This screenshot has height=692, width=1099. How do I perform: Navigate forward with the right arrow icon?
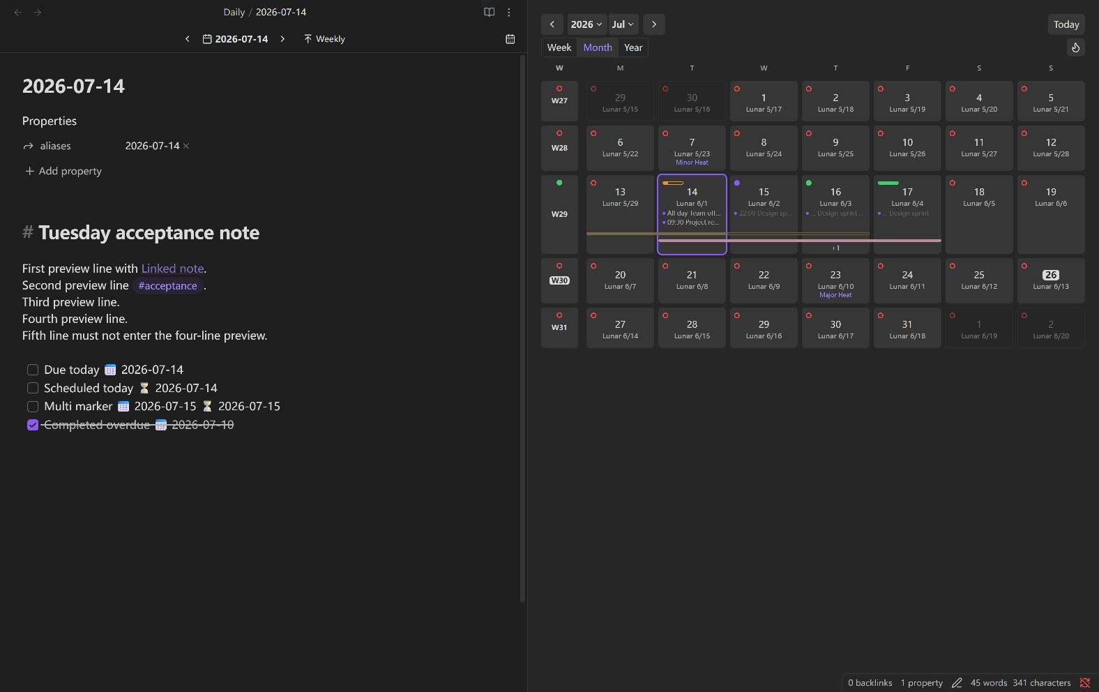click(x=38, y=12)
